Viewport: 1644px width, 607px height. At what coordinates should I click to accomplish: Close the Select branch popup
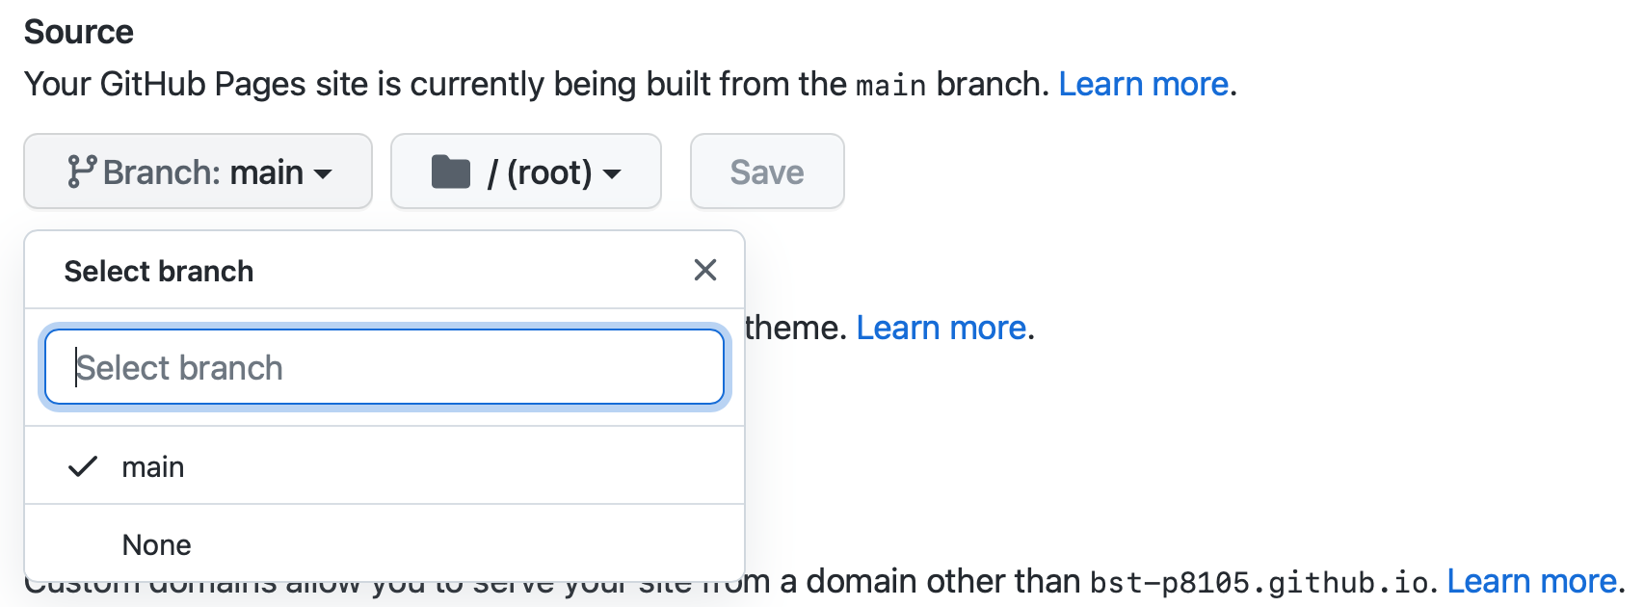[705, 270]
